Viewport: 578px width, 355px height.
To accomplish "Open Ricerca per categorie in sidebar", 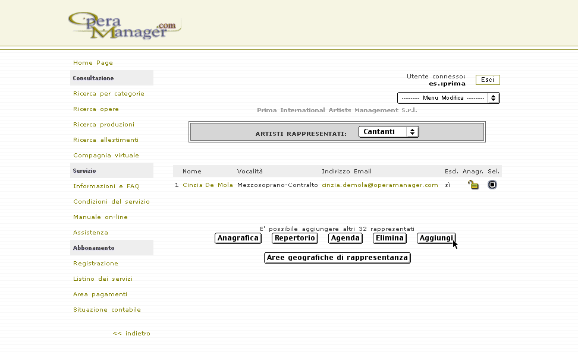I will (x=108, y=94).
